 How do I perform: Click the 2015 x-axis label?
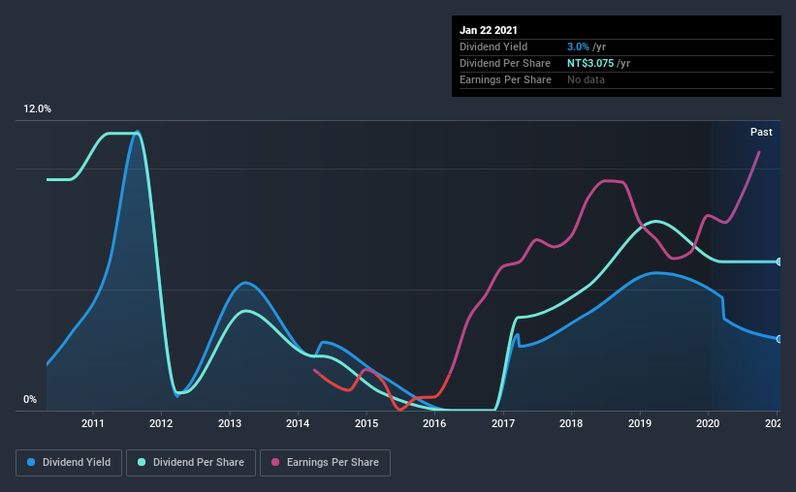(366, 423)
